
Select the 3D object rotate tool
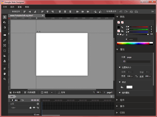[x=5, y=22]
